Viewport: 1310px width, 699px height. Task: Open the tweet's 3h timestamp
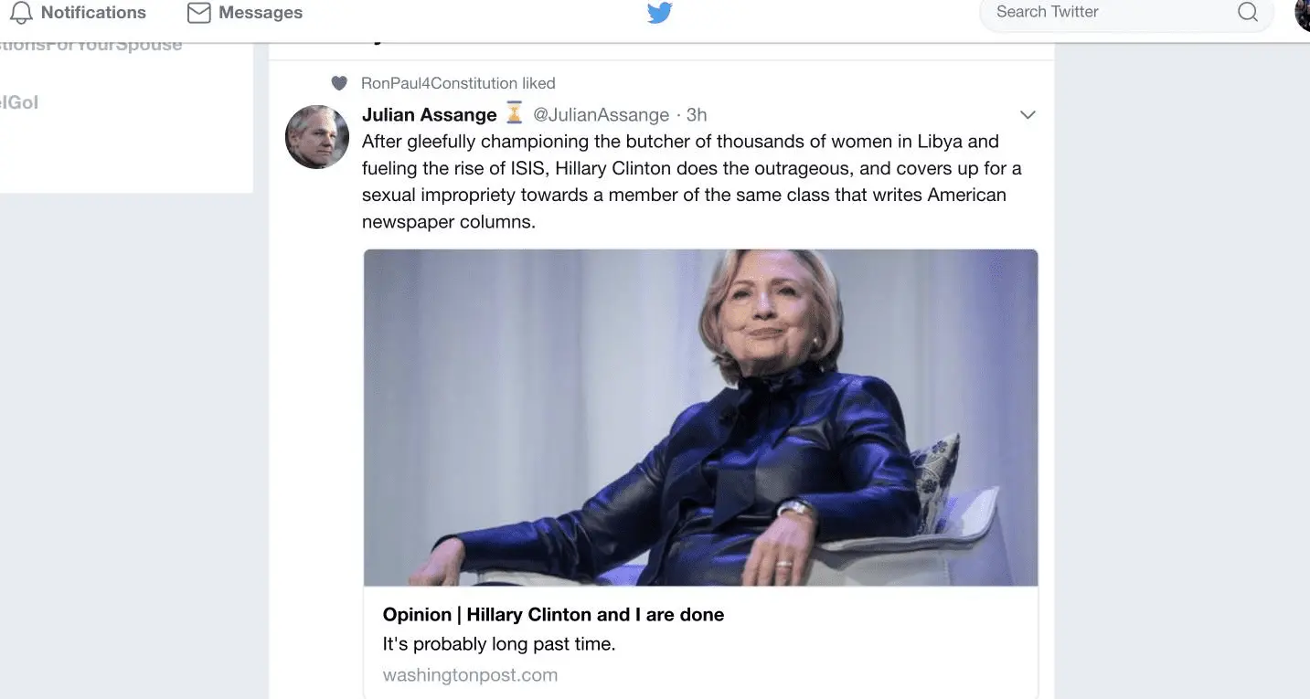[x=697, y=114]
